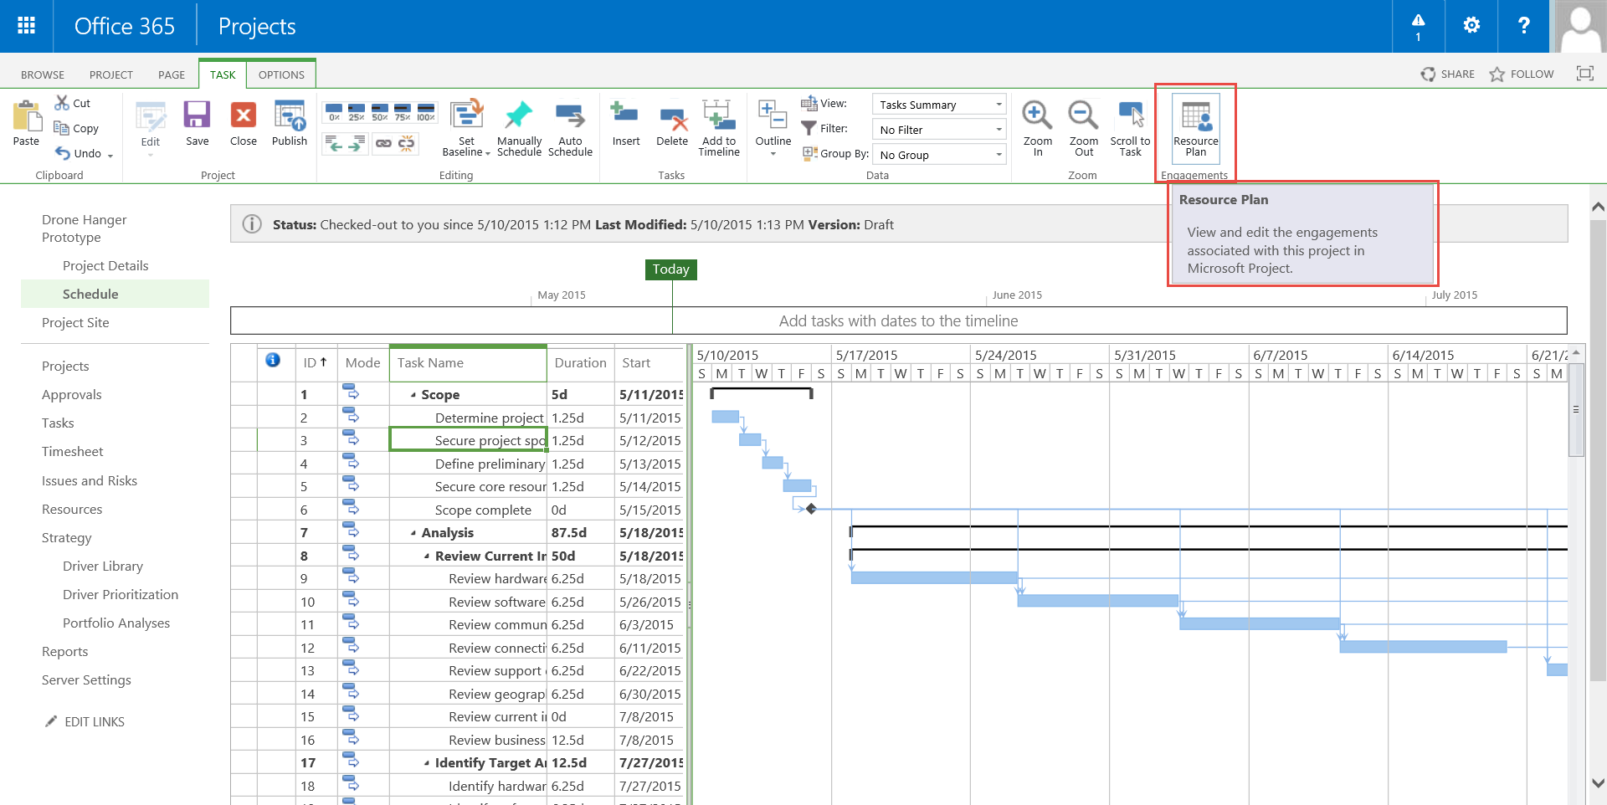Insert a new task
1607x805 pixels.
(625, 123)
